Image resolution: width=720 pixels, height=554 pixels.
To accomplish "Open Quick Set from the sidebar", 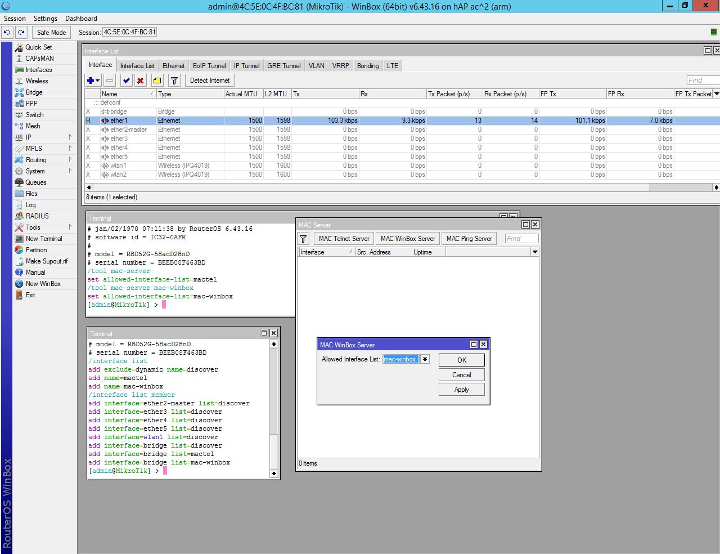I will pyautogui.click(x=38, y=47).
